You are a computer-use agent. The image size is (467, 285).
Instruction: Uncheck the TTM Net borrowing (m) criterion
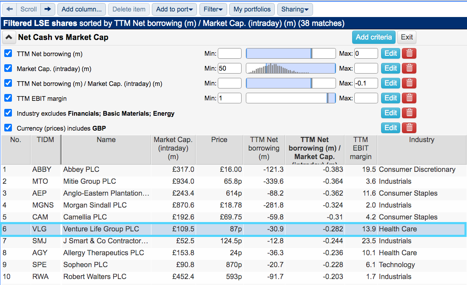(8, 54)
